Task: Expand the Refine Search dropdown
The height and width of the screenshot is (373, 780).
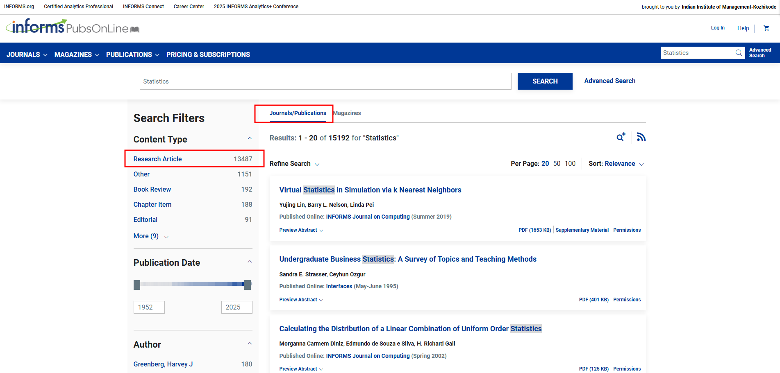Action: pyautogui.click(x=294, y=164)
